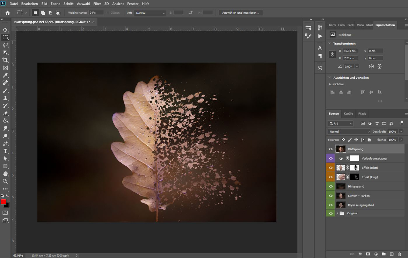Open the Deckkraft opacity dropdown
The height and width of the screenshot is (258, 408).
(x=401, y=132)
